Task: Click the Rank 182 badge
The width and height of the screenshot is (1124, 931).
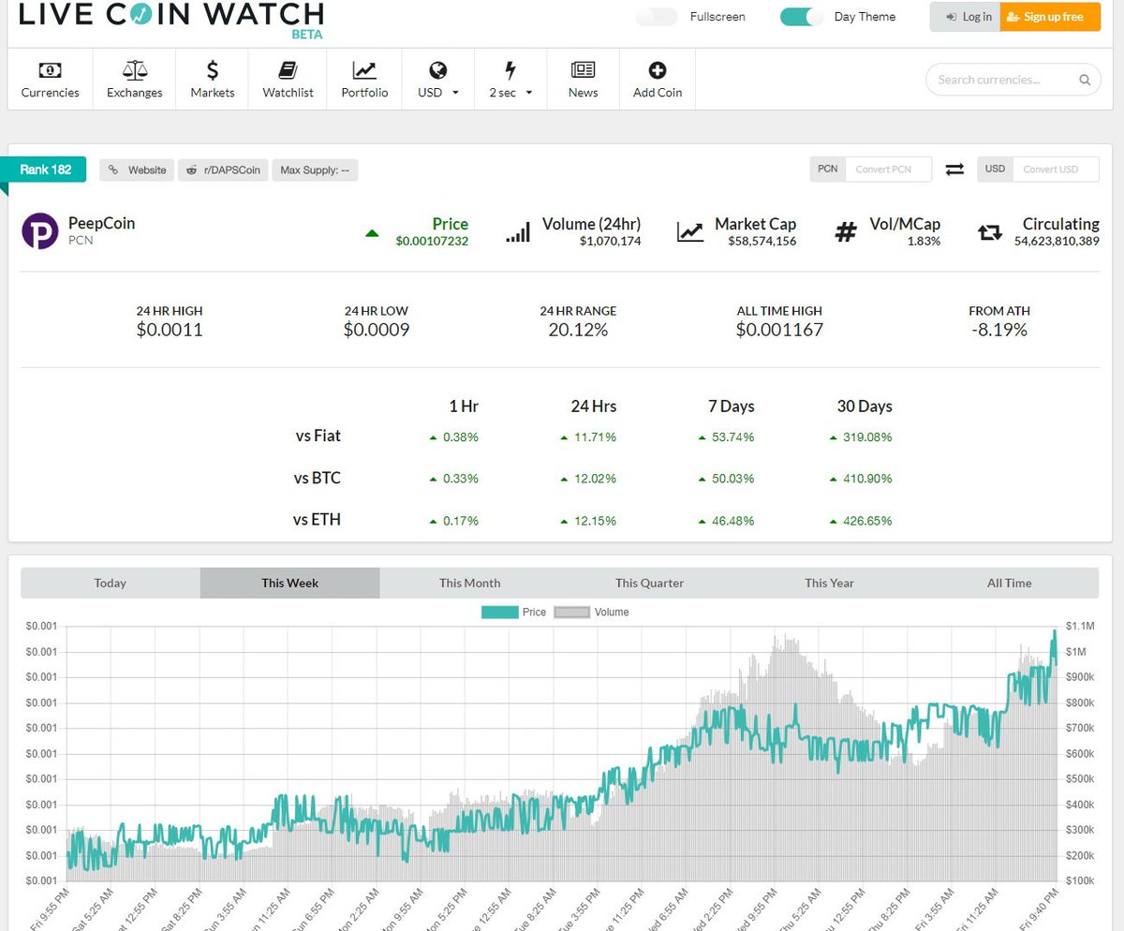Action: (43, 170)
